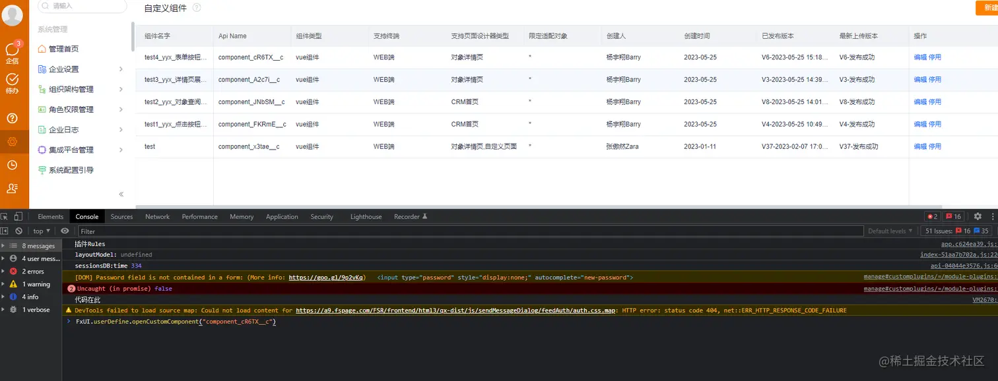Viewport: 998px width, 381px height.
Task: Open the clock history icon in sidebar
Action: [x=12, y=165]
